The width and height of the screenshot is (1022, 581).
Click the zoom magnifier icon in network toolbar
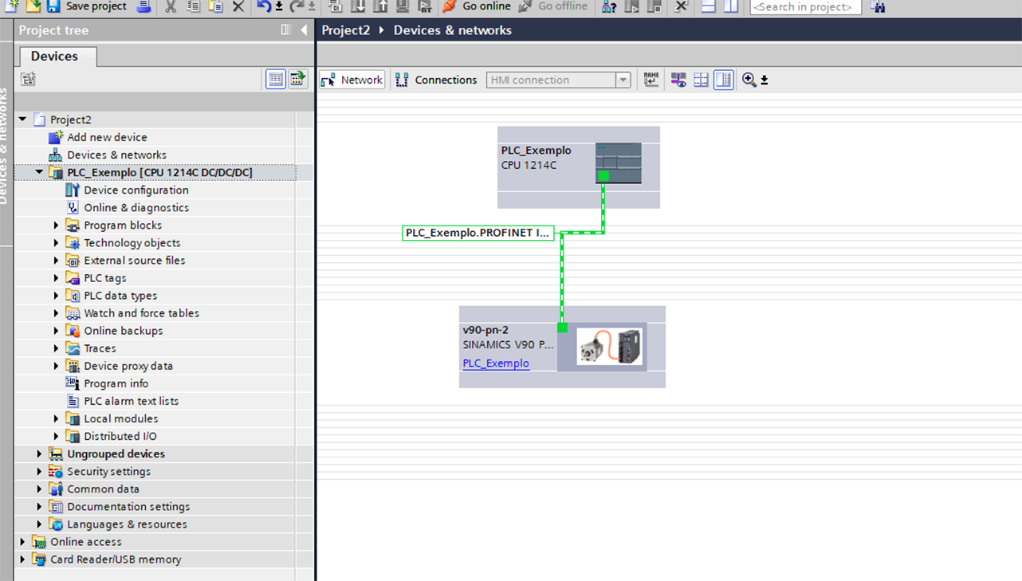click(x=749, y=80)
